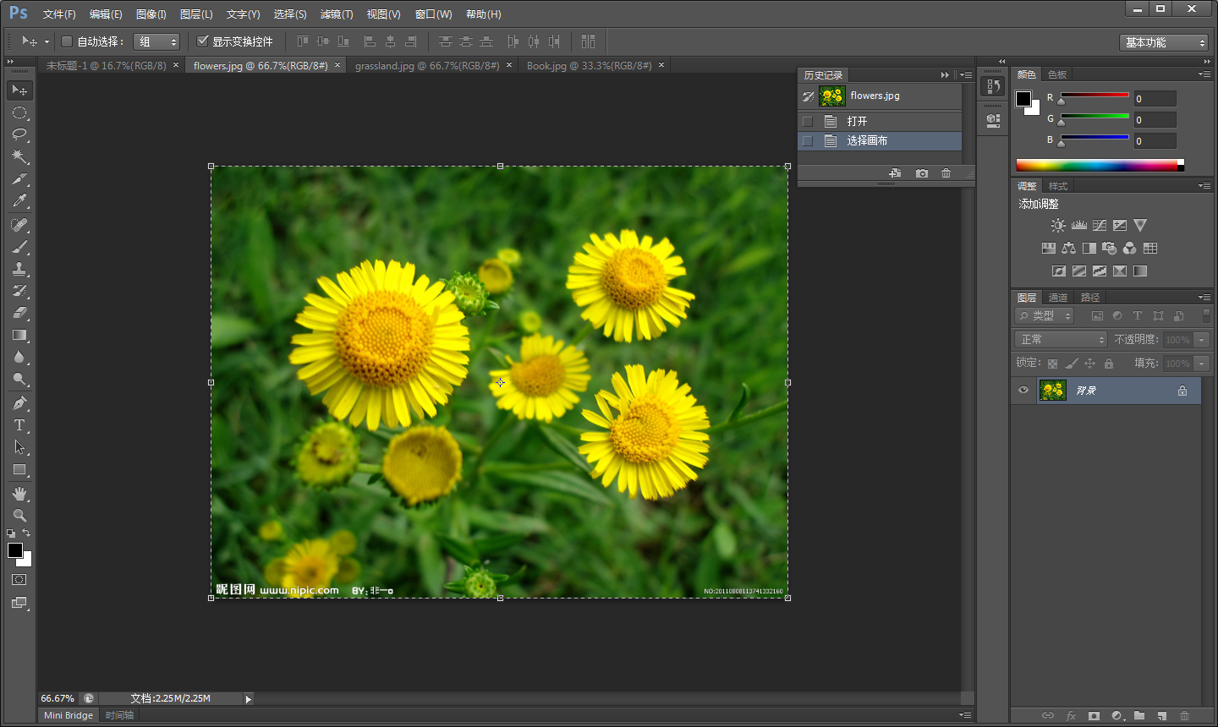Image resolution: width=1218 pixels, height=727 pixels.
Task: Select the Elliptical Marquee tool
Action: [x=19, y=112]
